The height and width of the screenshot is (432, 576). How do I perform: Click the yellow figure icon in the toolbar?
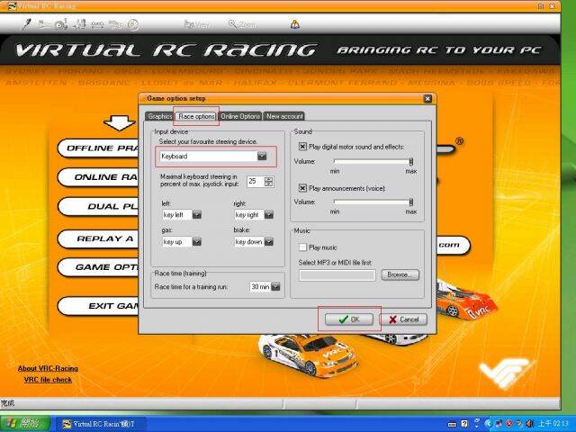[x=294, y=24]
